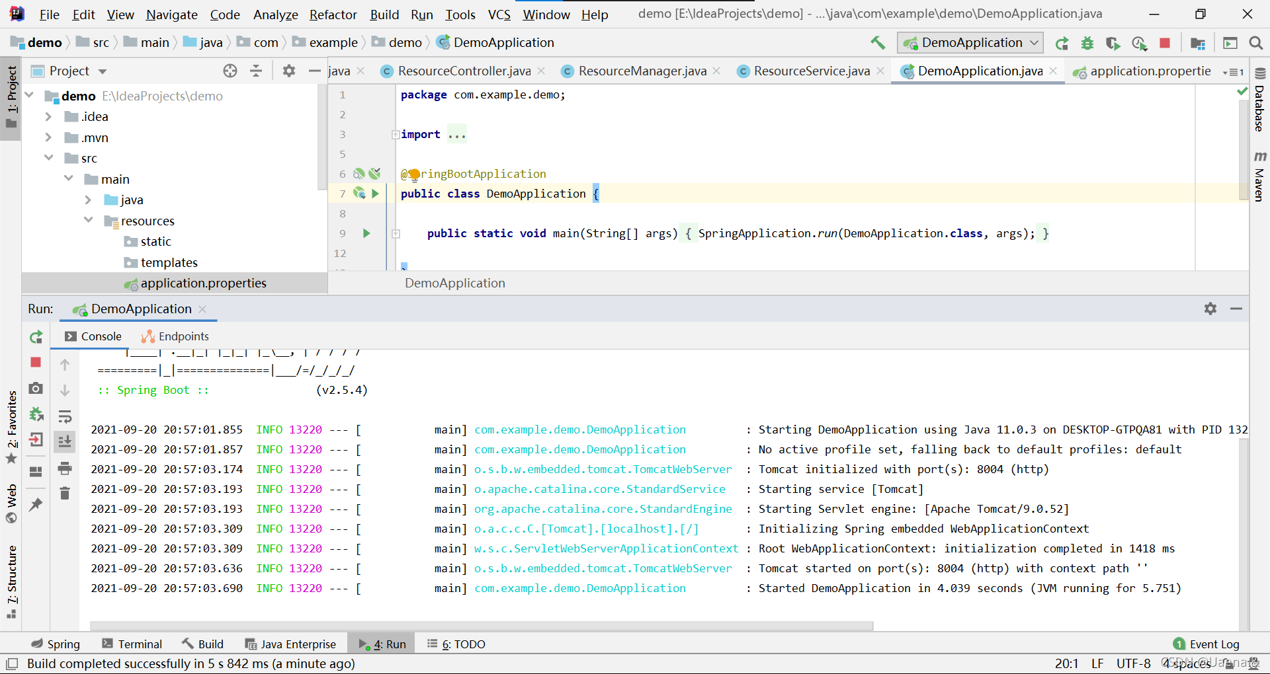1270x674 pixels.
Task: Click locate file crosshair in Project panel
Action: 230,71
